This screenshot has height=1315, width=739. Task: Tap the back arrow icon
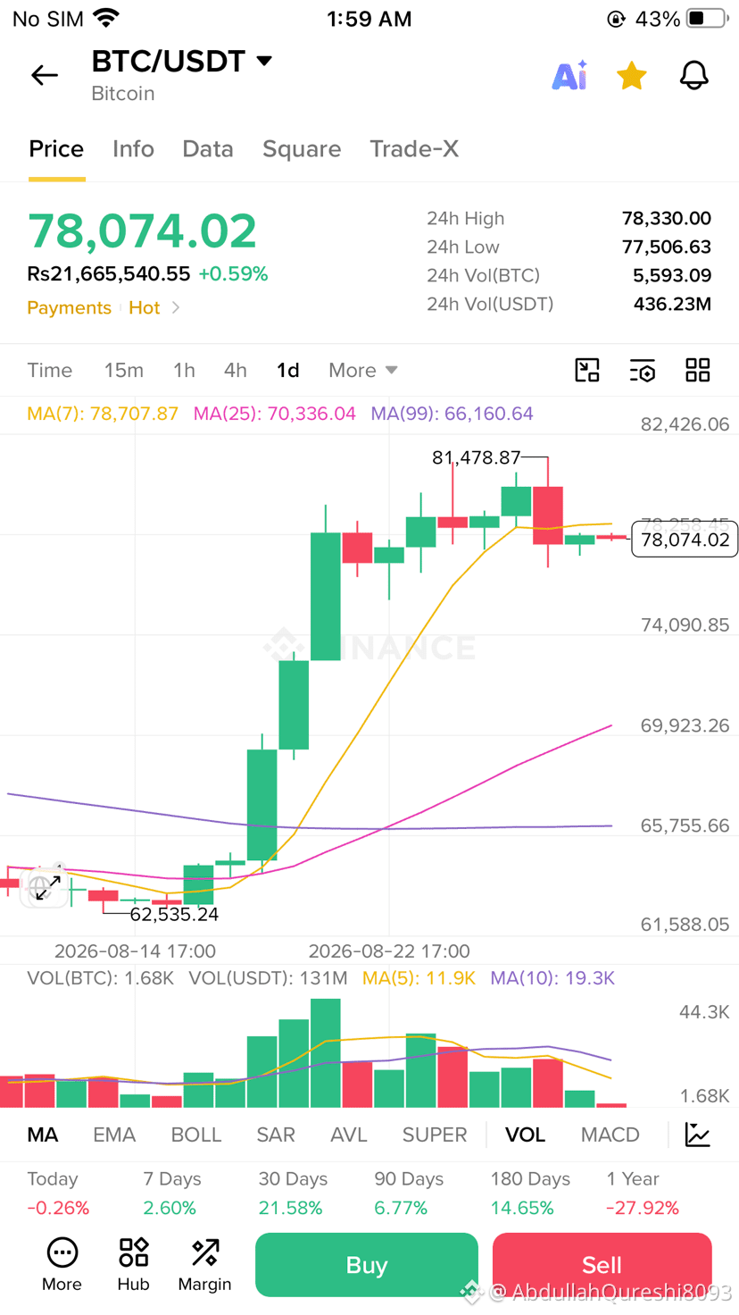coord(45,75)
